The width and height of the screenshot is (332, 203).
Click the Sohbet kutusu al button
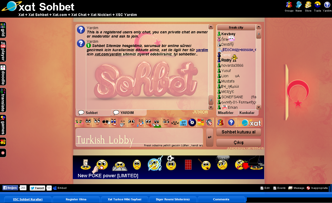(x=239, y=132)
